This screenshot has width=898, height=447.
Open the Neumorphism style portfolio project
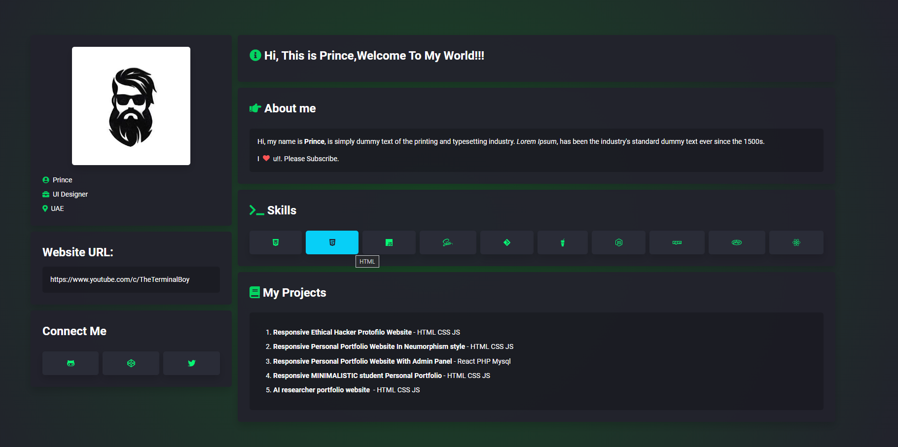pos(369,346)
